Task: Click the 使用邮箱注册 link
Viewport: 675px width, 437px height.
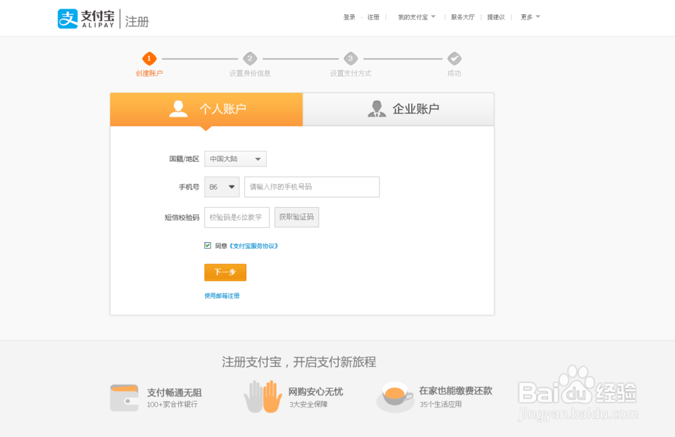Action: point(221,296)
